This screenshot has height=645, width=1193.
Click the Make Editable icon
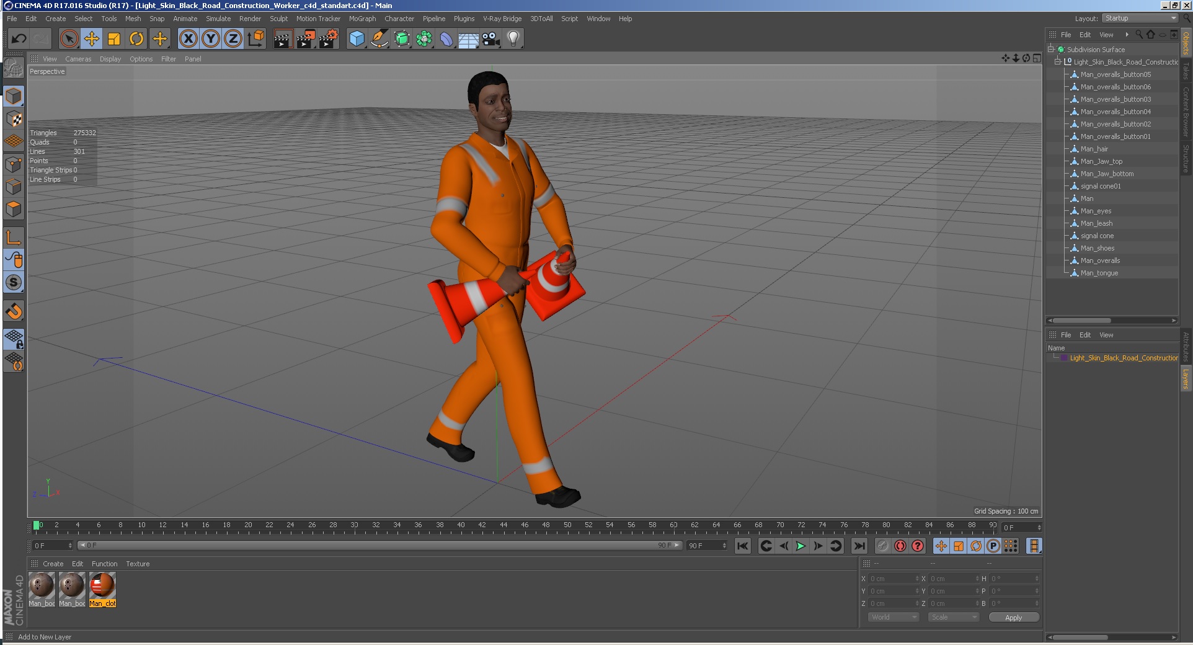14,68
